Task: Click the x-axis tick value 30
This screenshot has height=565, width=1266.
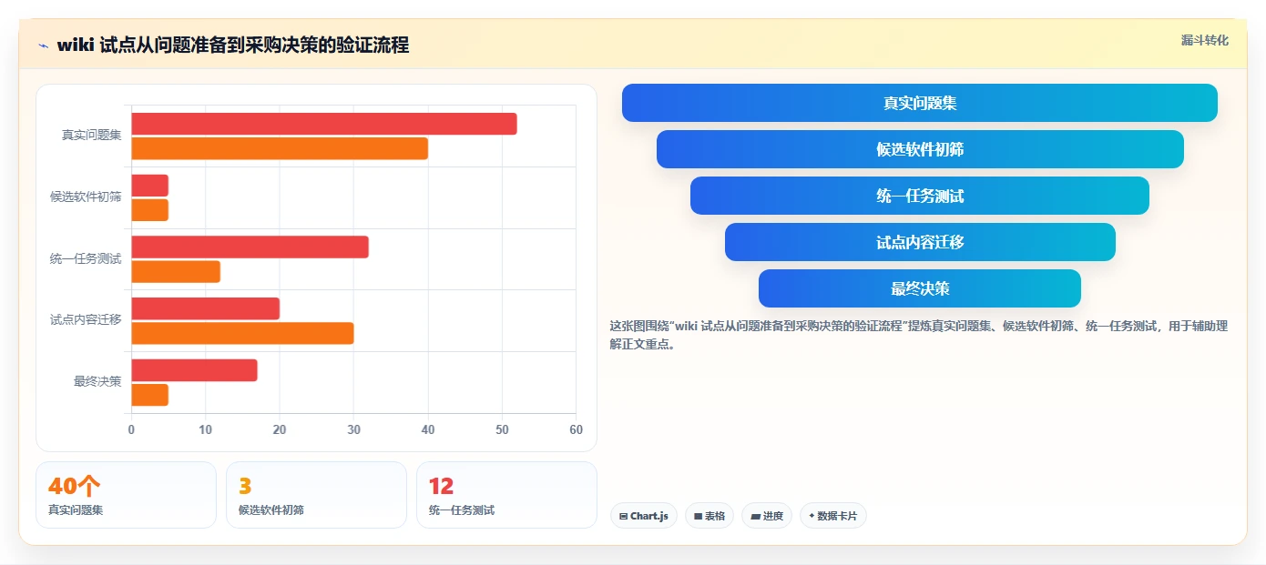Action: coord(353,429)
